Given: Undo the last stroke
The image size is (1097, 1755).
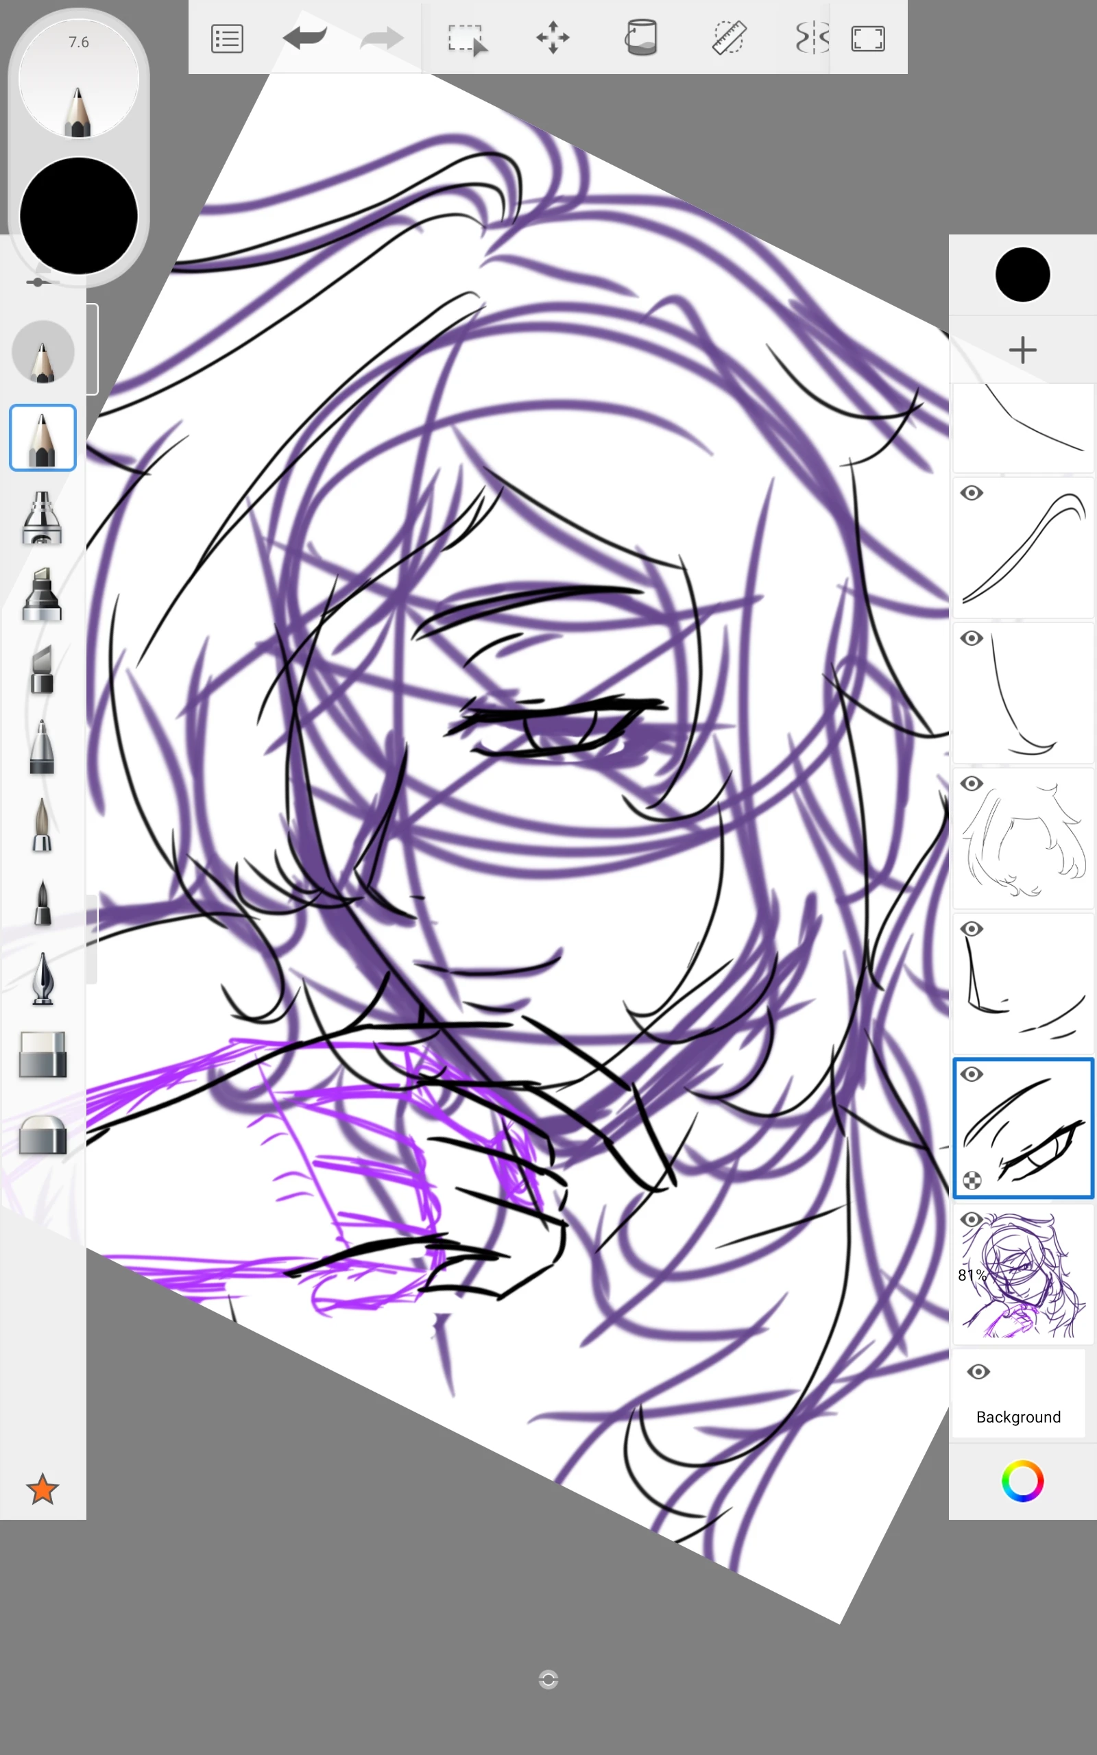Looking at the screenshot, I should pos(304,36).
